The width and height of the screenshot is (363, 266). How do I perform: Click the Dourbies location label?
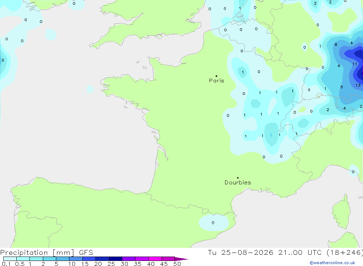click(238, 183)
